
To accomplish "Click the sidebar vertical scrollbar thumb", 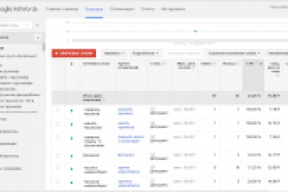I will point(44,47).
